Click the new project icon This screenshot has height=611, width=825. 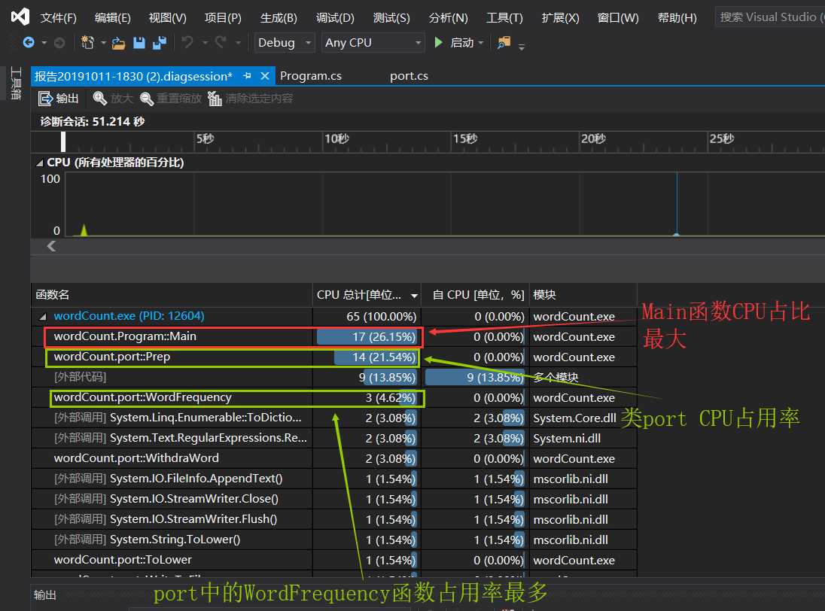(88, 43)
